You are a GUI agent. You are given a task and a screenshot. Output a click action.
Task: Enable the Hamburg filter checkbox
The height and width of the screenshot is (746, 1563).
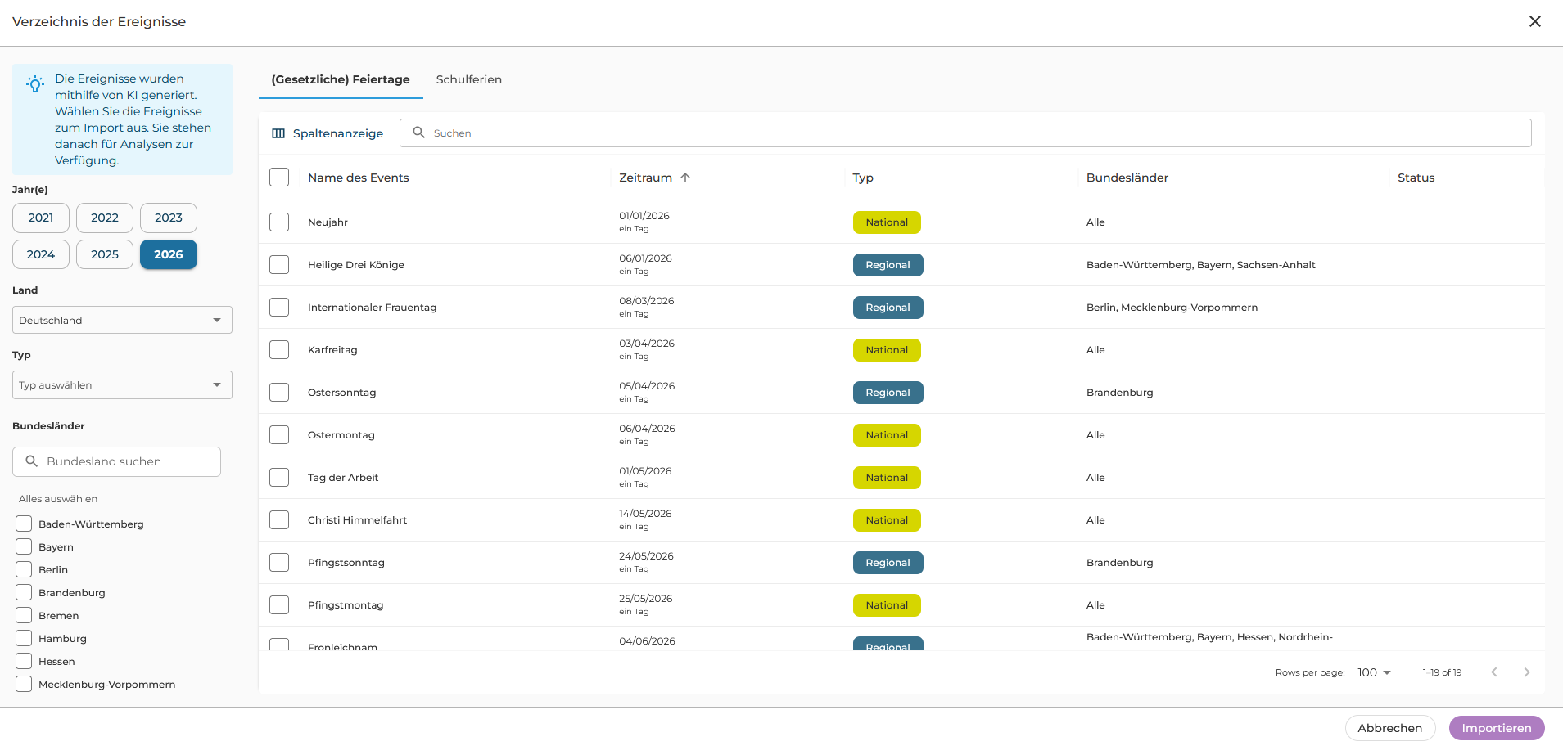(24, 638)
